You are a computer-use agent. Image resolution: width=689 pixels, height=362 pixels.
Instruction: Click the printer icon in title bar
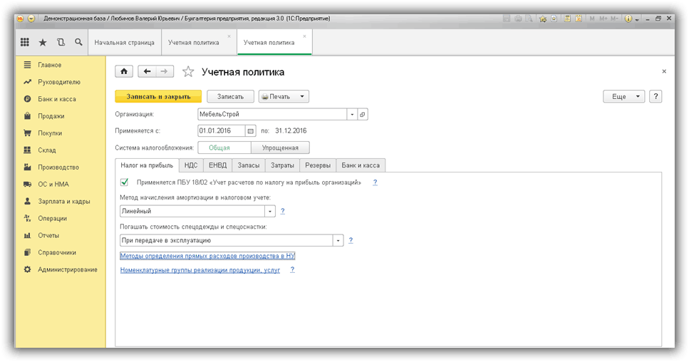(518, 19)
